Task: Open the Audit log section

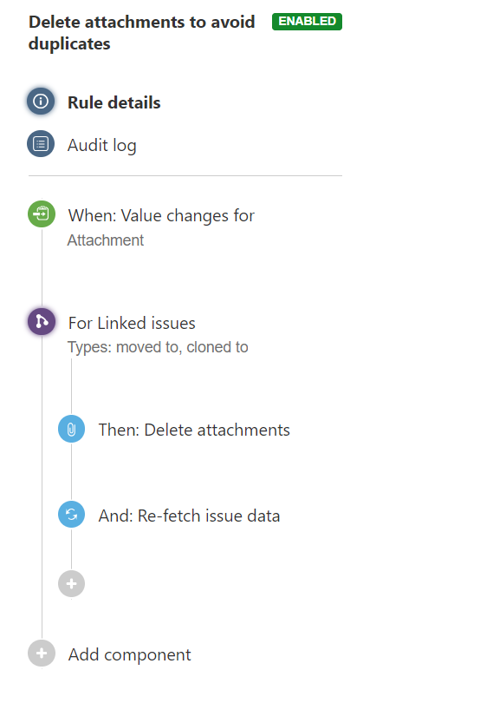Action: (x=101, y=145)
